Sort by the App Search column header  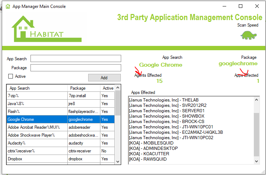pos(37,88)
